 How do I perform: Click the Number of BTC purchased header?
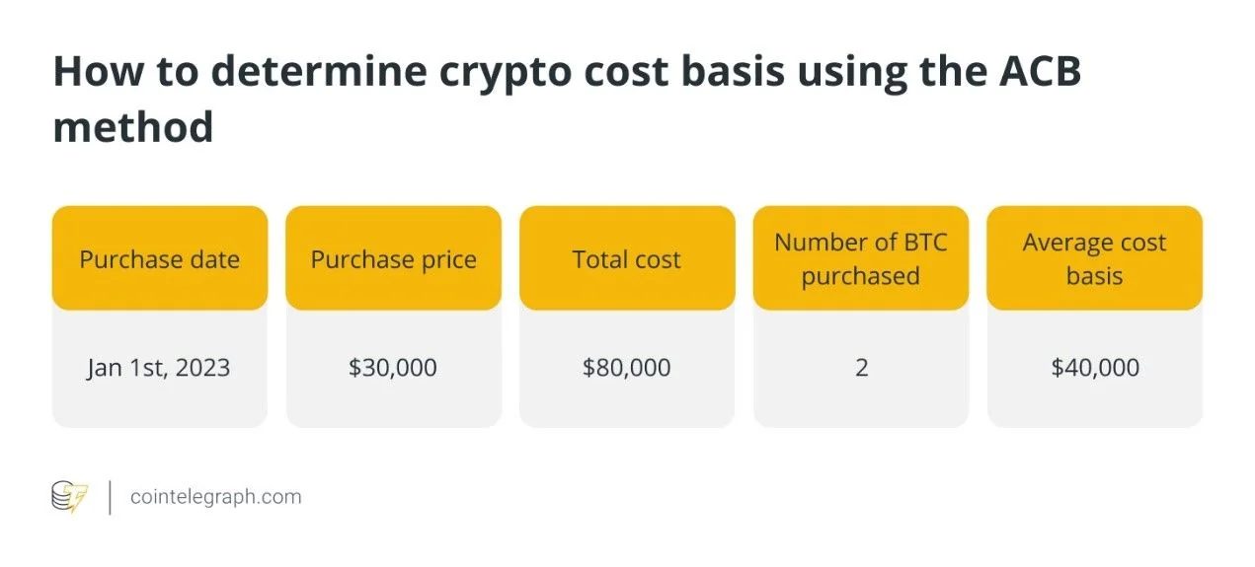861,259
